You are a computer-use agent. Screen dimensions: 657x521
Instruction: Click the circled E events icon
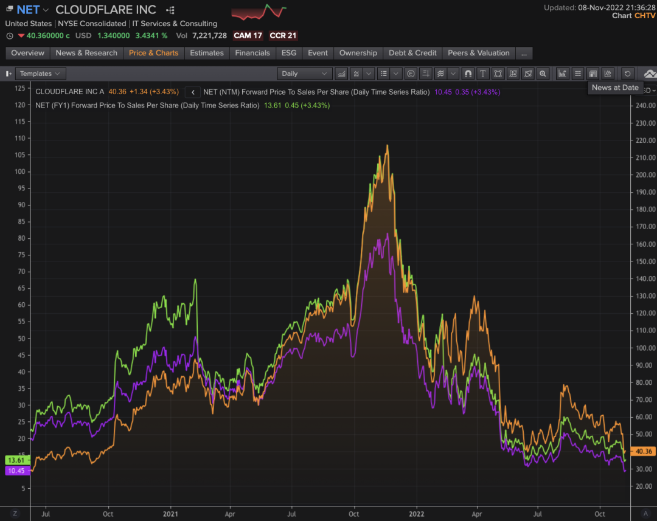[x=411, y=74]
